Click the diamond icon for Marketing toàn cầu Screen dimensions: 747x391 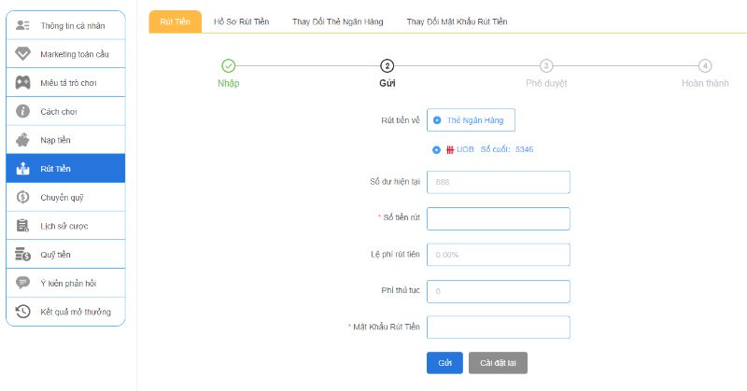[x=22, y=54]
